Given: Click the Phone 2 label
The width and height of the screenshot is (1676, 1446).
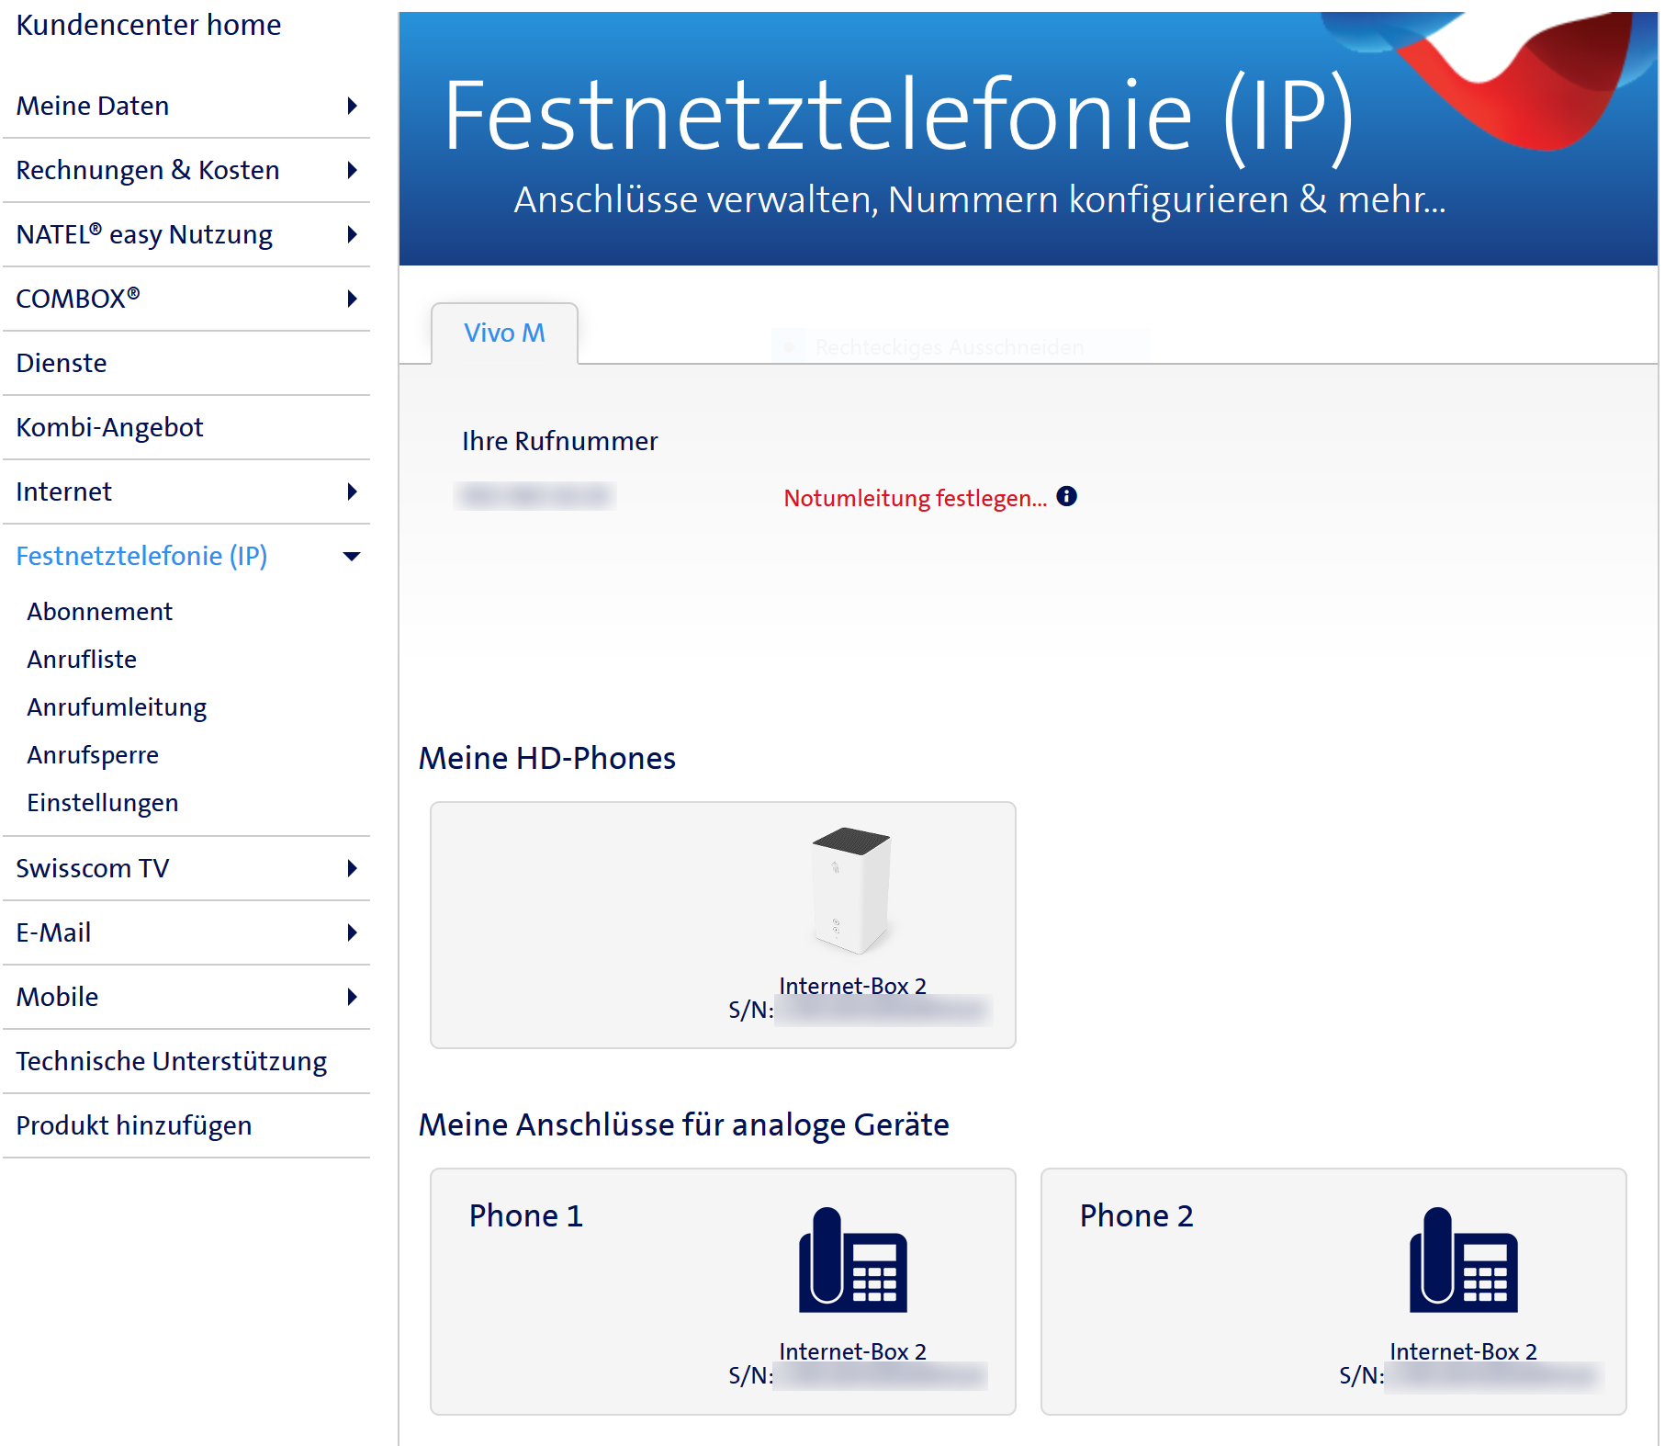Looking at the screenshot, I should tap(1137, 1215).
